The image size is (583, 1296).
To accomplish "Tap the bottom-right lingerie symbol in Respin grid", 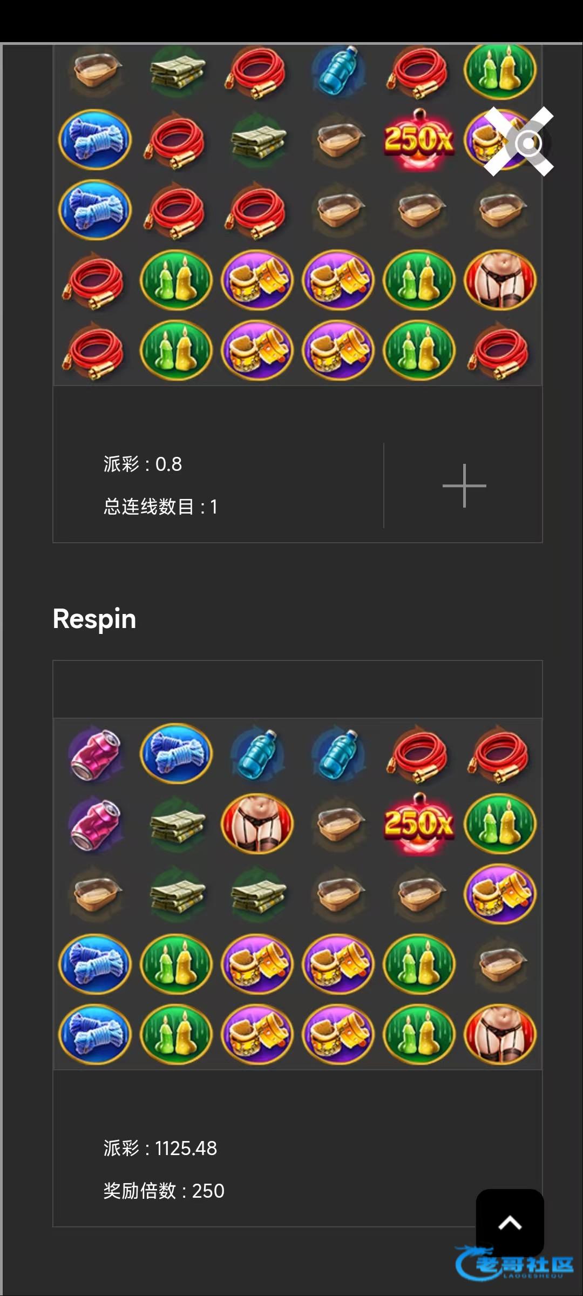I will [x=500, y=1034].
